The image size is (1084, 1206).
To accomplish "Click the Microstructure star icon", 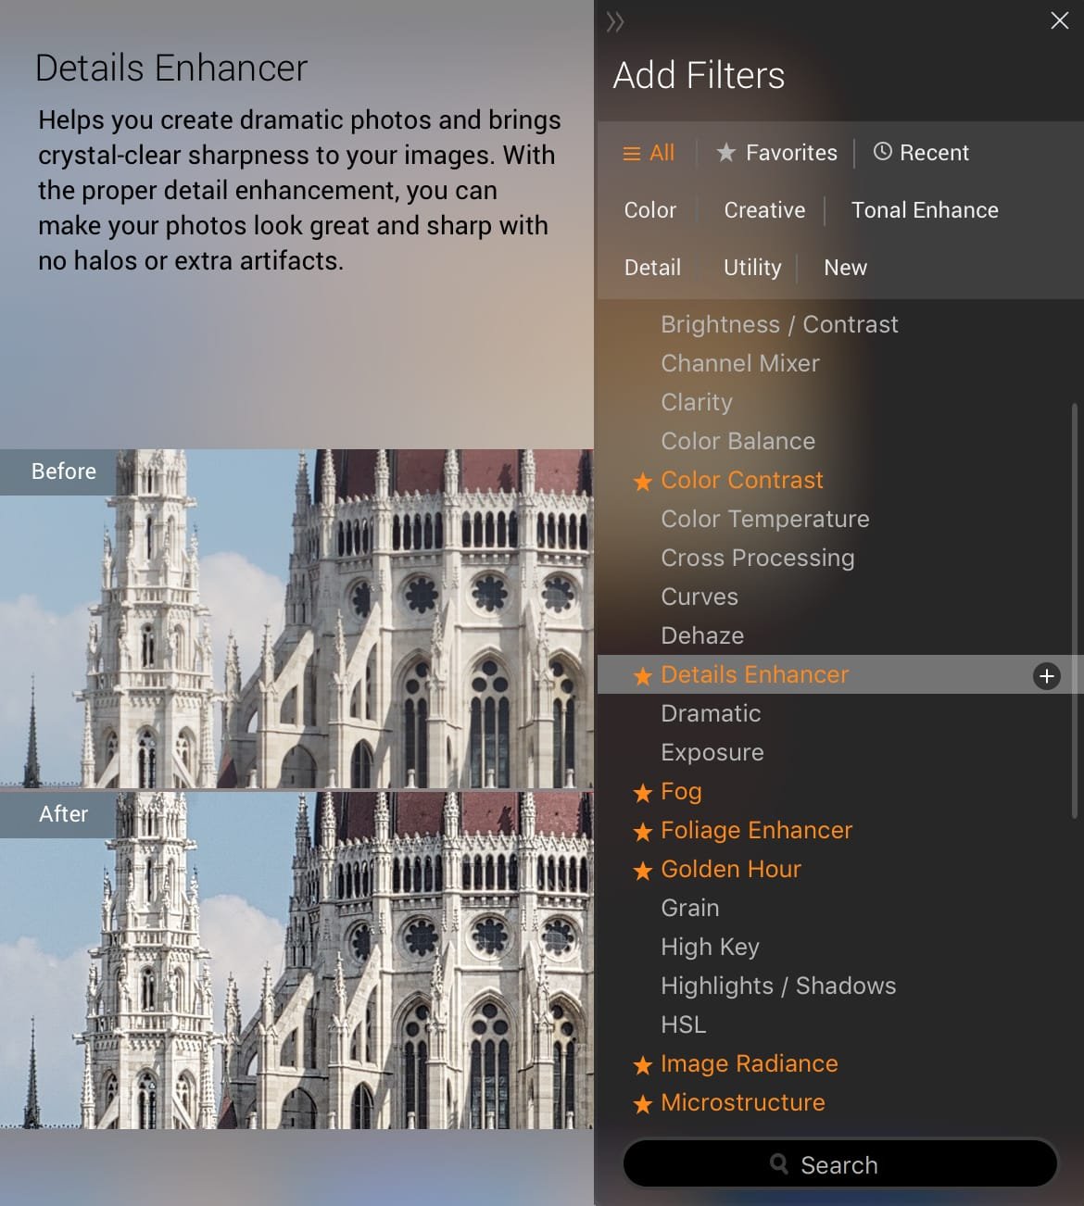I will click(x=642, y=1104).
